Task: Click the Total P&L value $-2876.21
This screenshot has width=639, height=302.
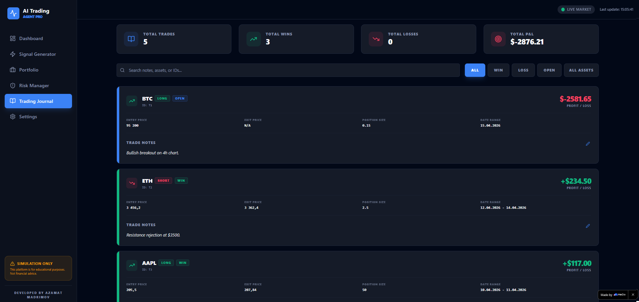Action: point(527,42)
